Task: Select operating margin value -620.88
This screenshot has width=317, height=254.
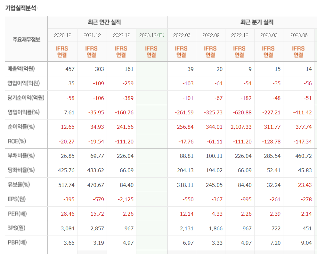Action: (x=242, y=112)
